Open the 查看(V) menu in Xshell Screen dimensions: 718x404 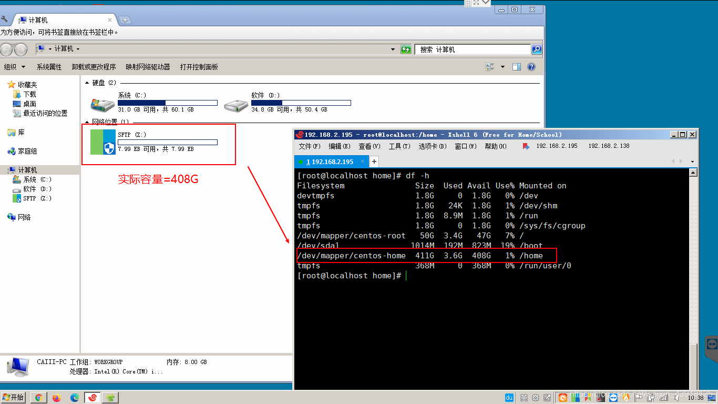tap(370, 146)
